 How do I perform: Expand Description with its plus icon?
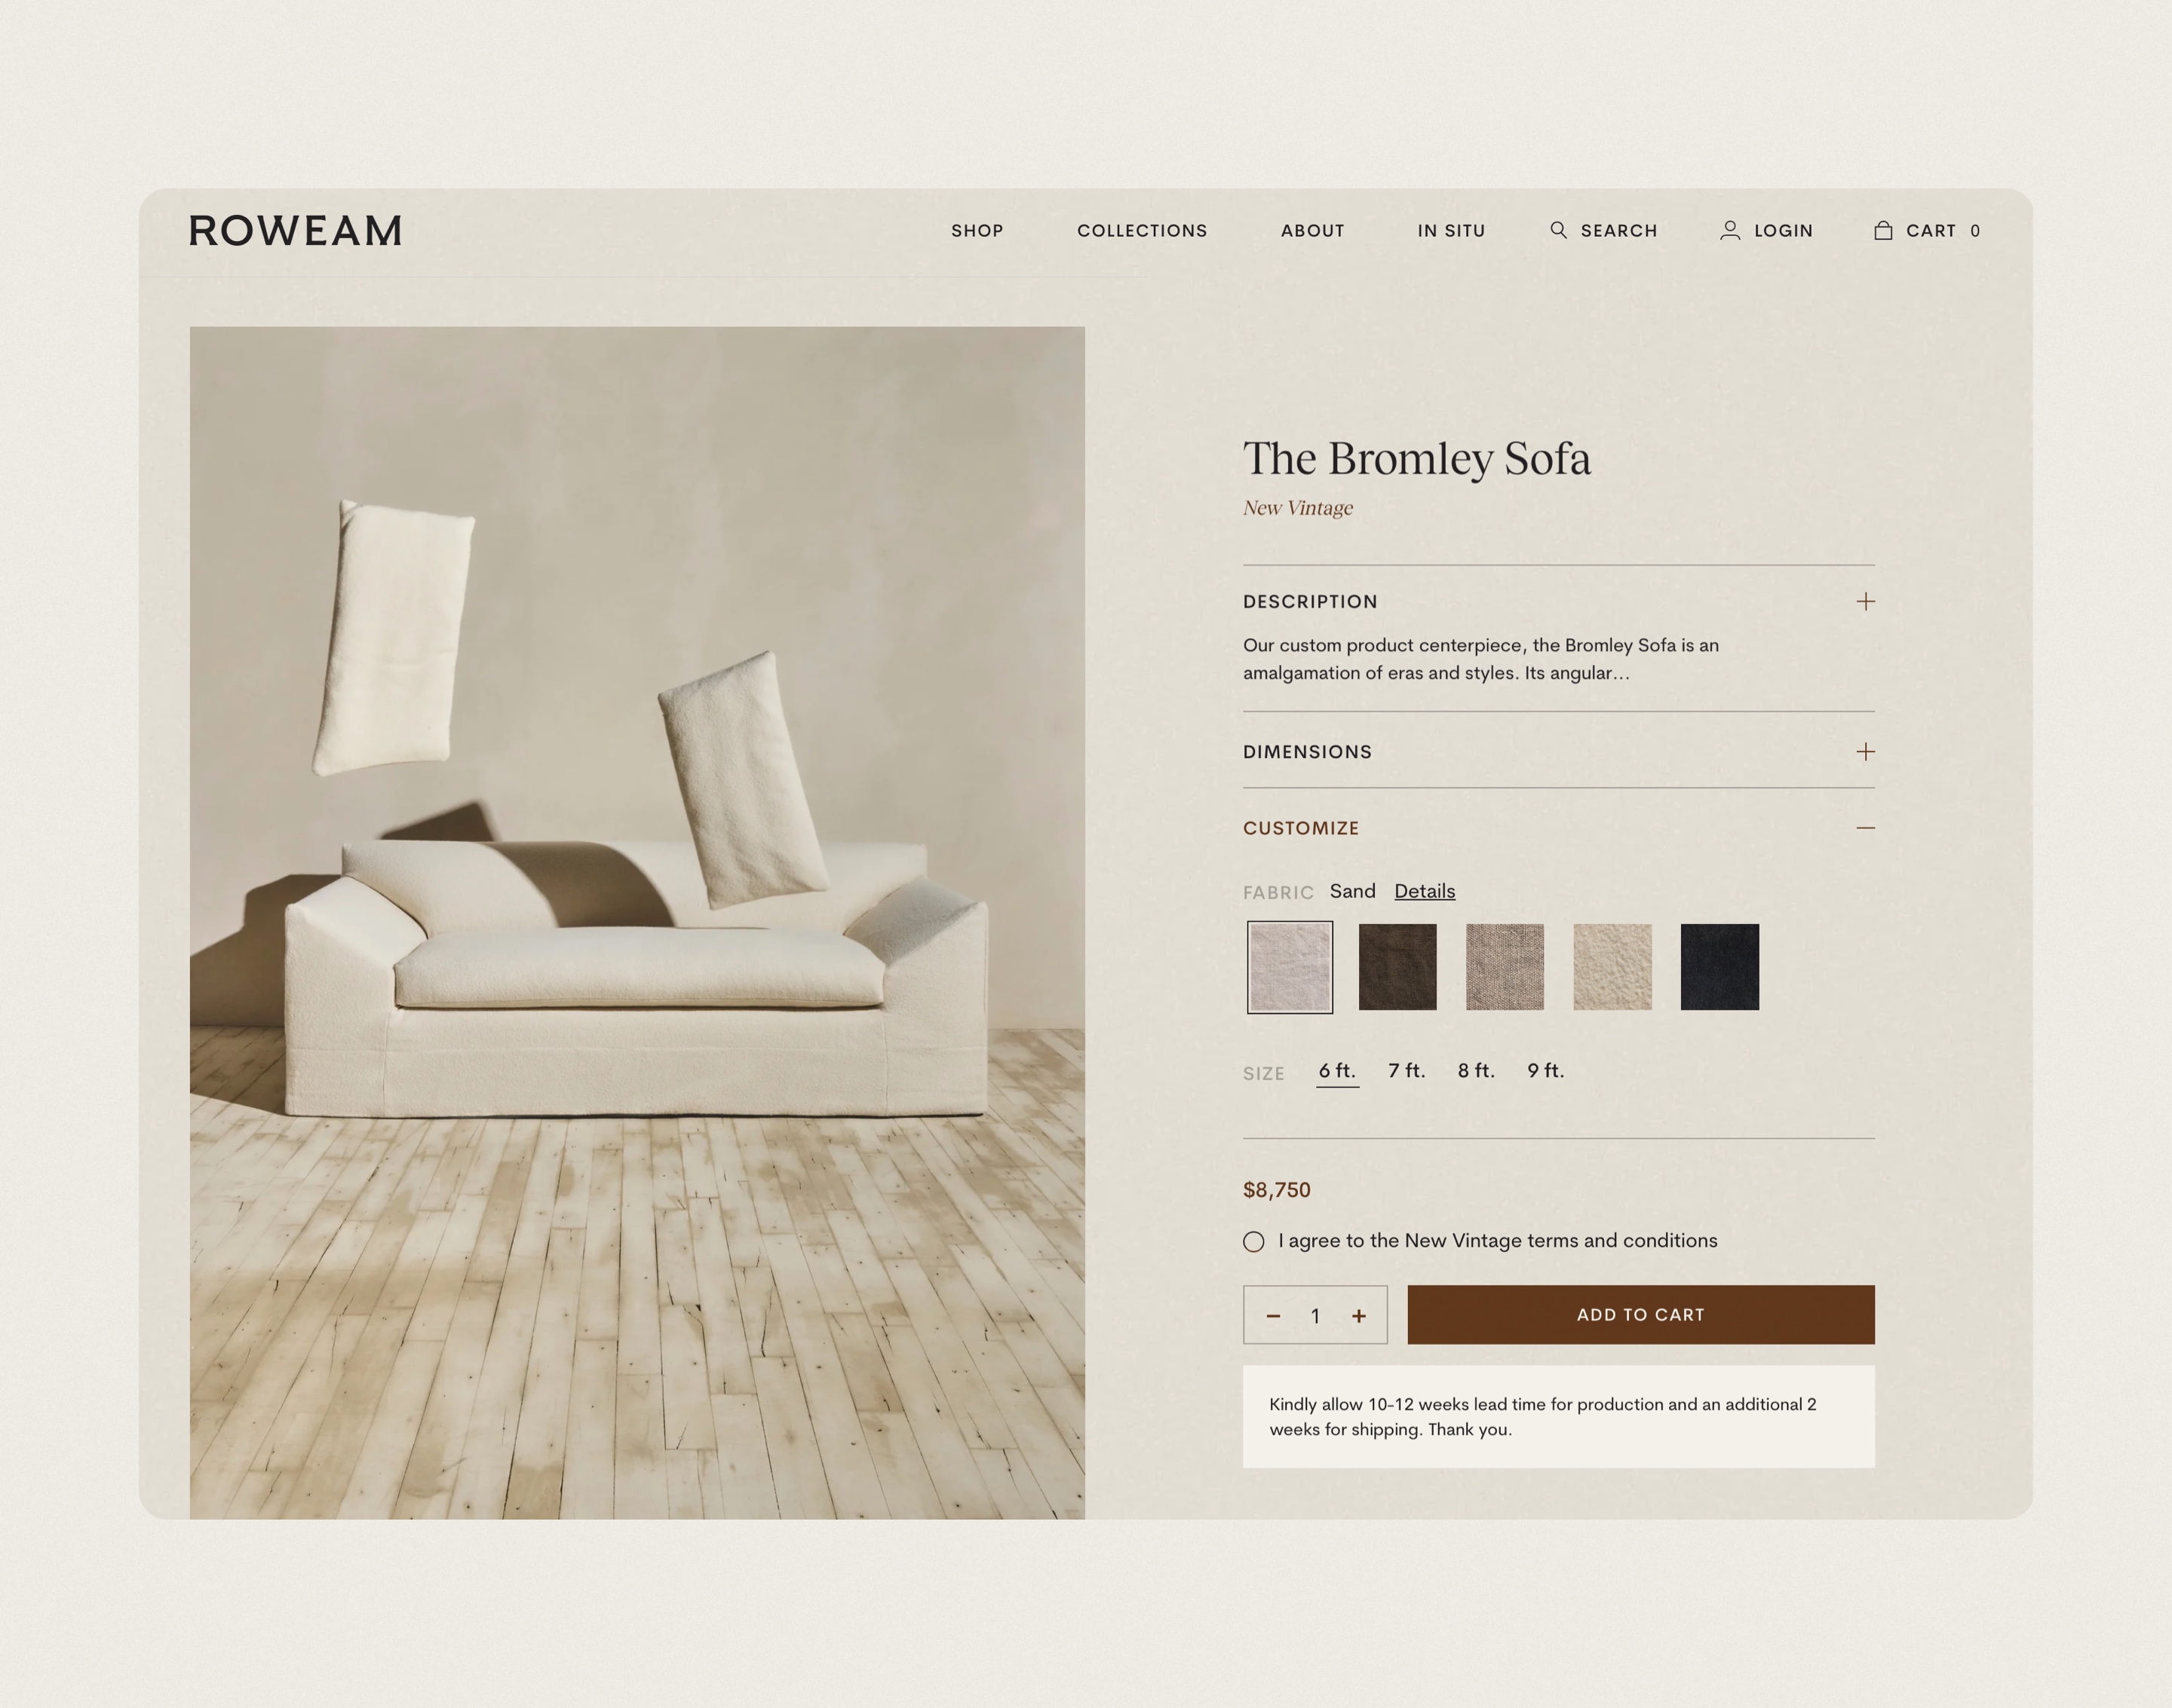[1865, 601]
